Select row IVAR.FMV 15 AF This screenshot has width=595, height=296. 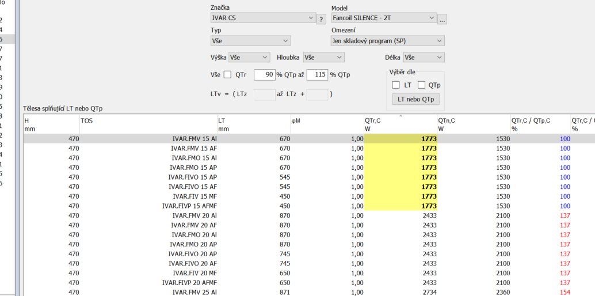pos(309,148)
